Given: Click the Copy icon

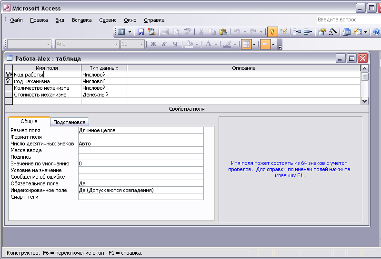Looking at the screenshot, I should click(x=212, y=32).
